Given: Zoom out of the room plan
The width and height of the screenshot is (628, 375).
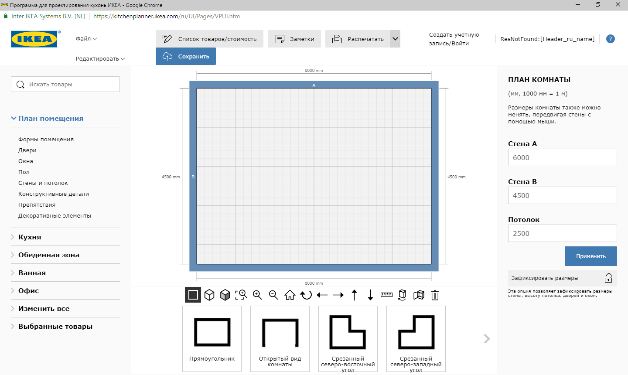Looking at the screenshot, I should [x=273, y=295].
